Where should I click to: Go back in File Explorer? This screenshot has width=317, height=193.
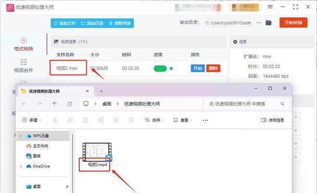(x=24, y=104)
